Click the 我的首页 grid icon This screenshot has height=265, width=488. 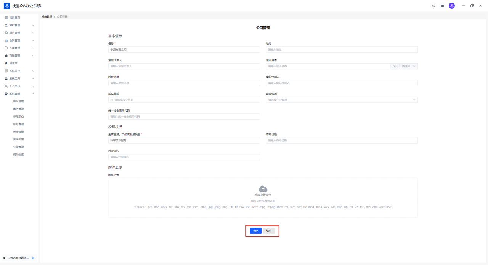[x=6, y=18]
